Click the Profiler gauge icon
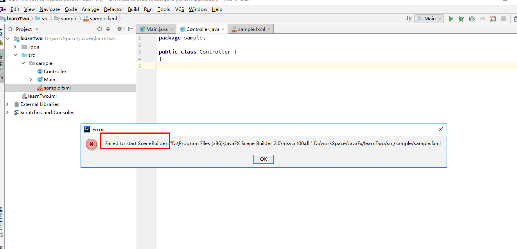Screen dimensions: 517x249 click(483, 18)
